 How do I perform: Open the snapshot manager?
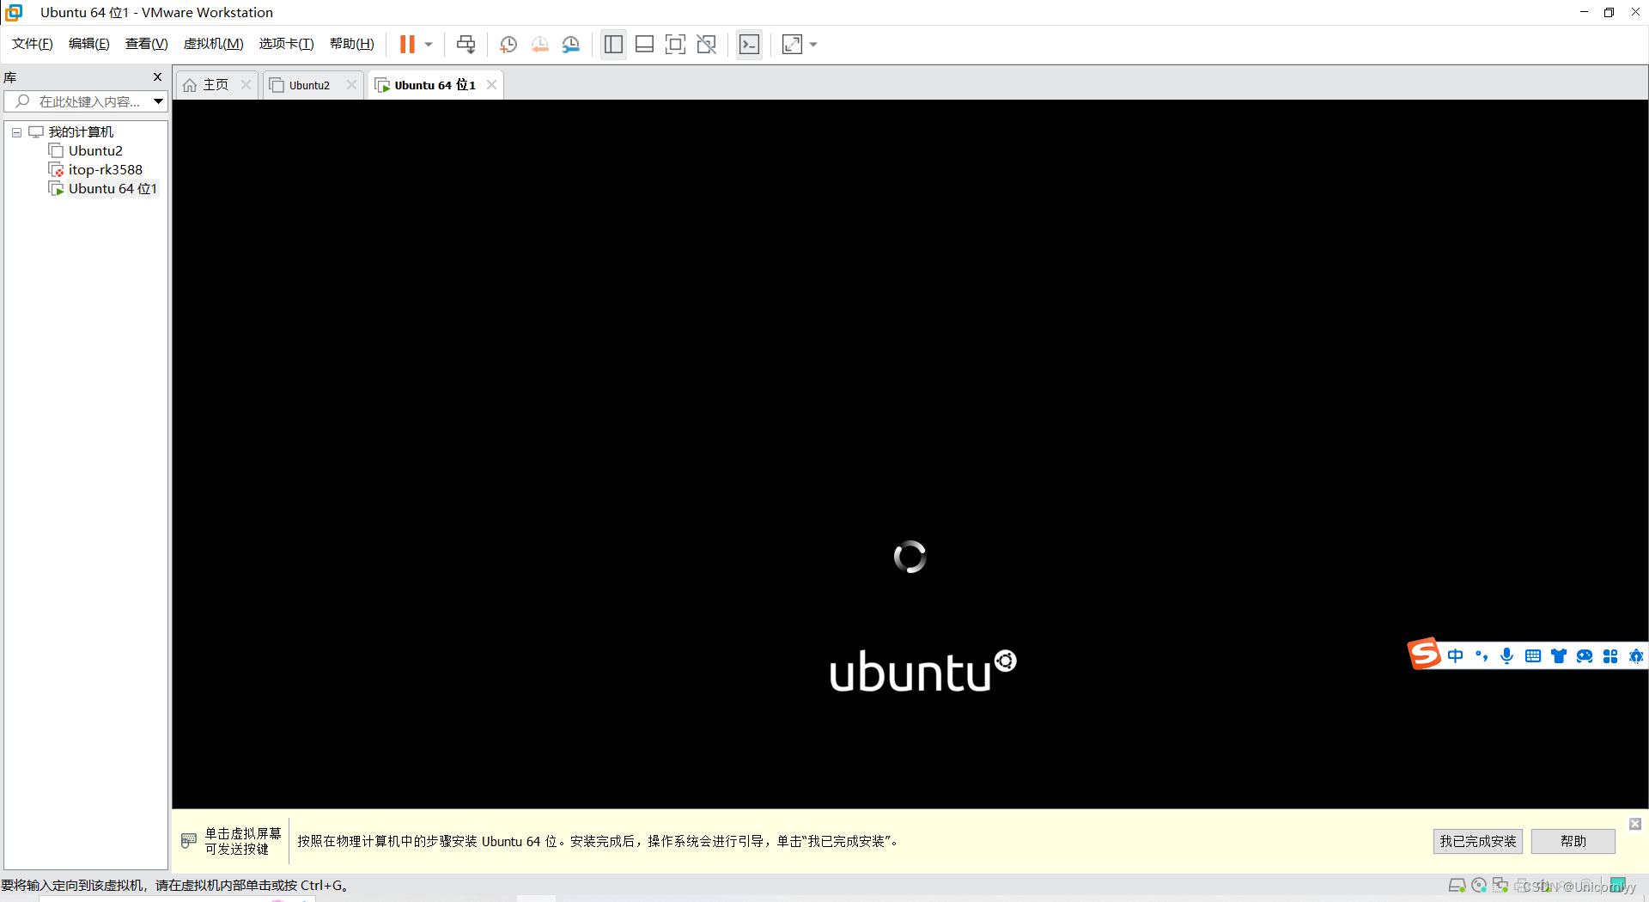(571, 44)
